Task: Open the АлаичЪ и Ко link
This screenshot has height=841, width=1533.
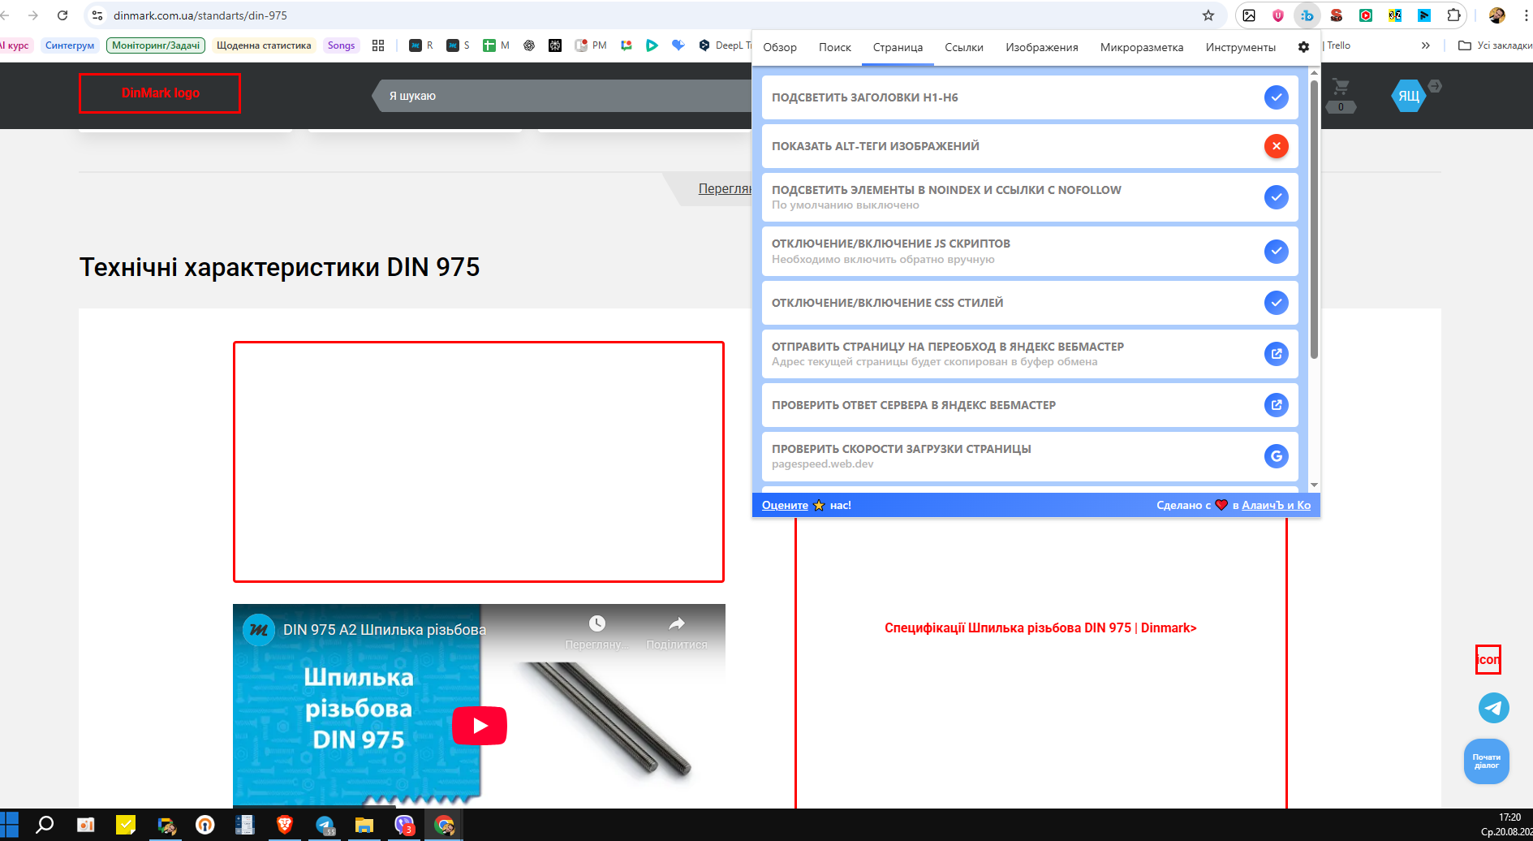Action: pyautogui.click(x=1276, y=505)
